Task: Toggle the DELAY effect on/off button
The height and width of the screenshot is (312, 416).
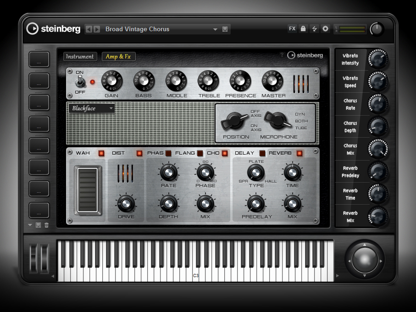Action: [x=262, y=153]
